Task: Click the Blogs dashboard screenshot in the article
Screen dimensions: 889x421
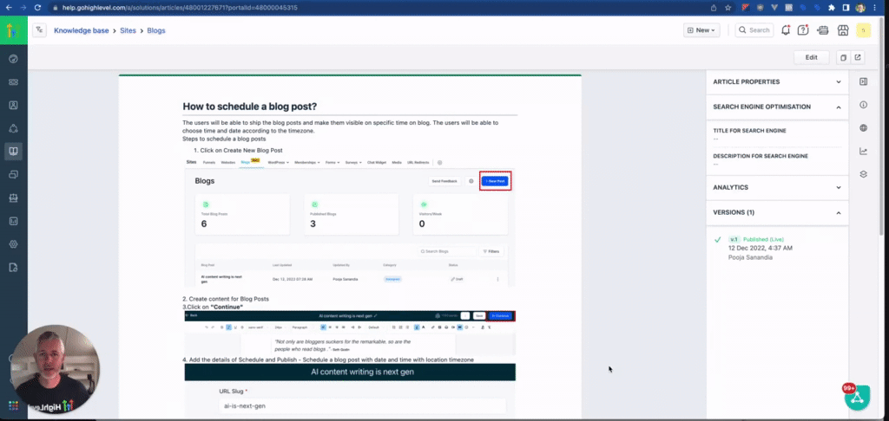Action: point(350,223)
